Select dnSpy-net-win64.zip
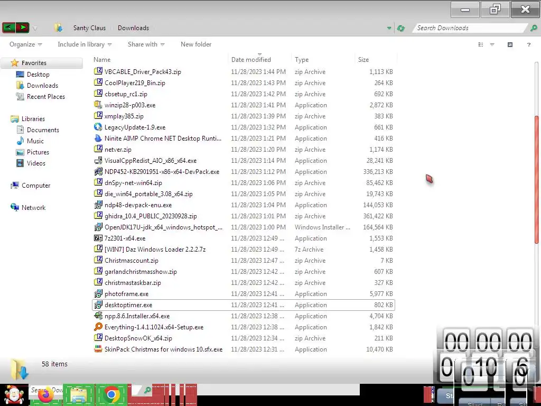This screenshot has width=541, height=406. tap(133, 182)
